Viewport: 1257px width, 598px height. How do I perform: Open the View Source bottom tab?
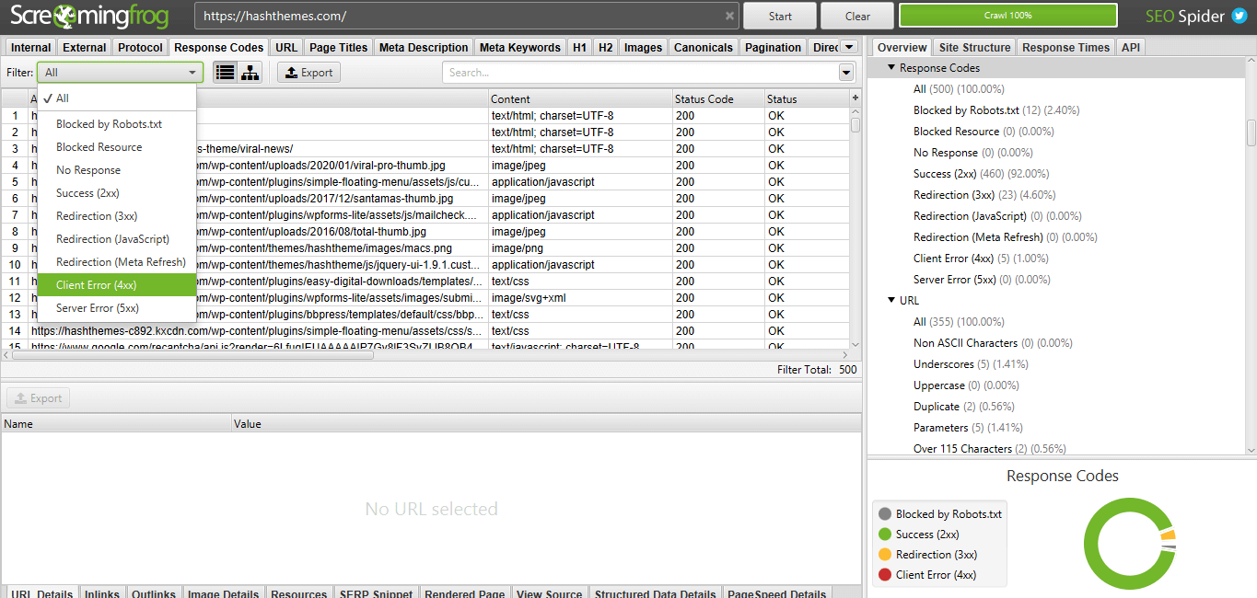550,593
